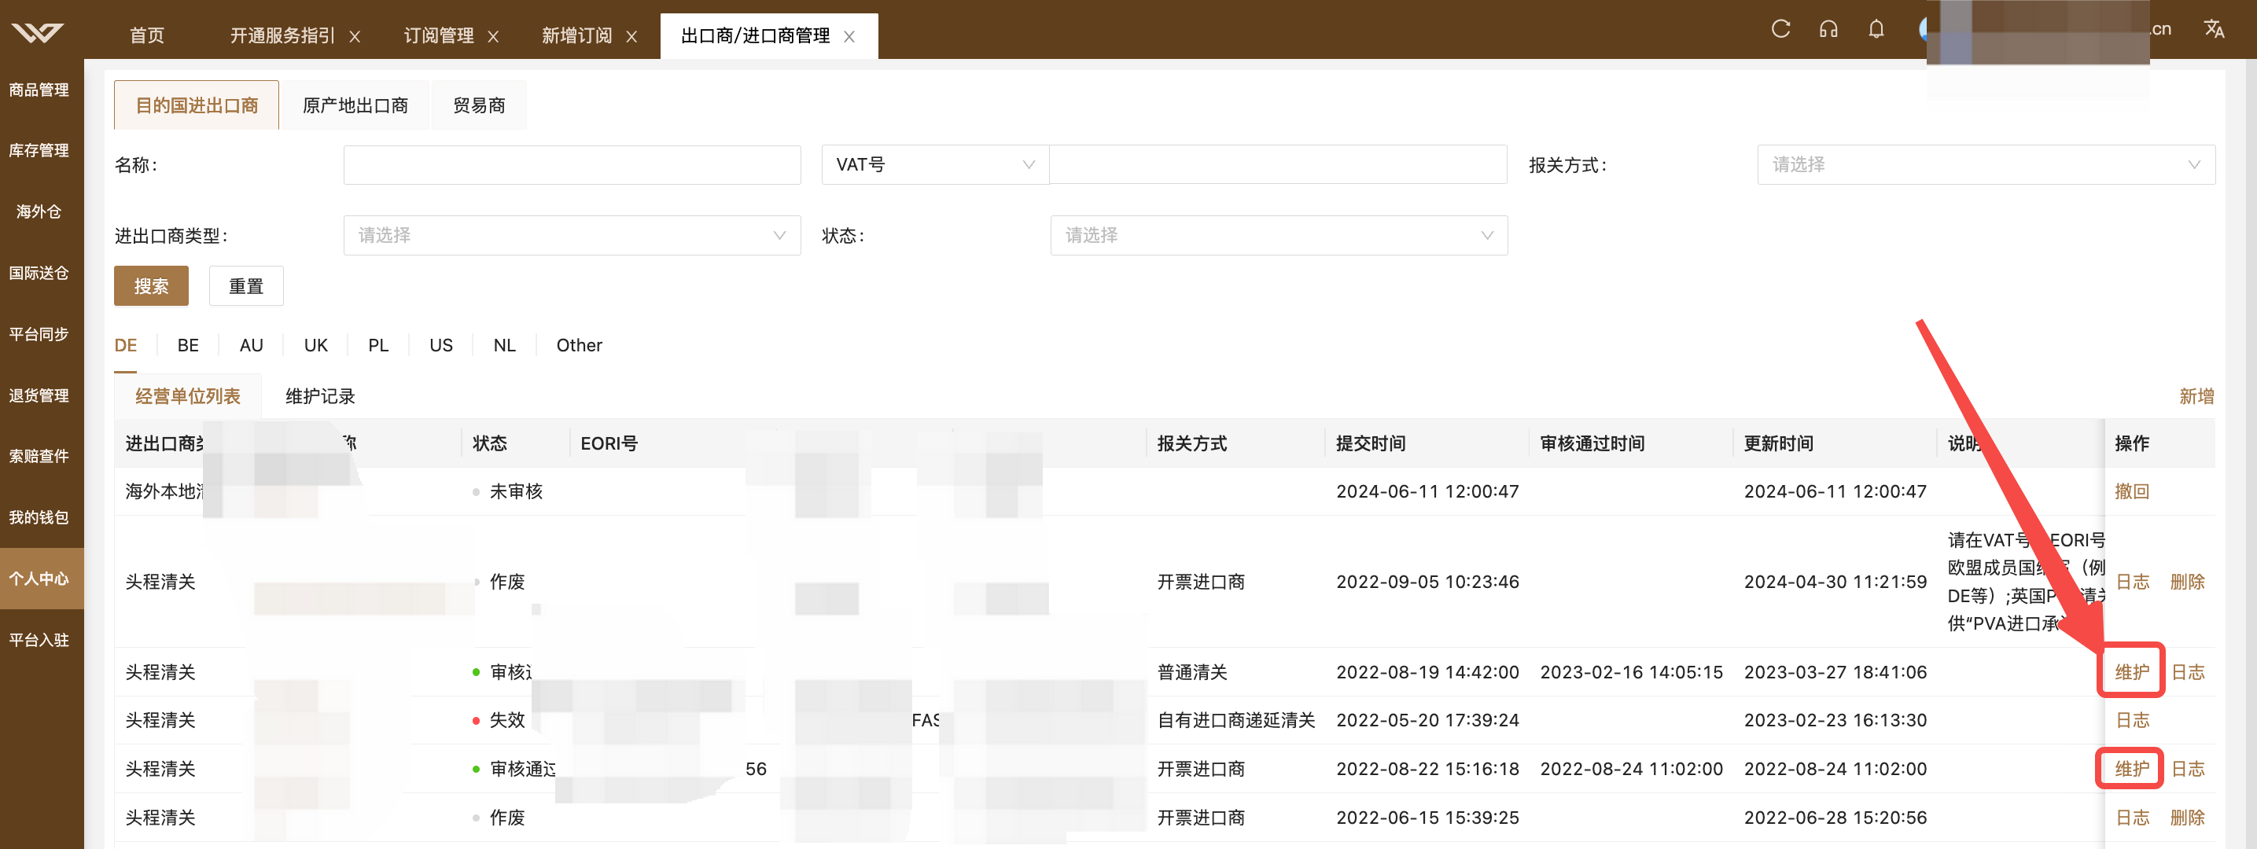Click the refresh icon in top bar
The width and height of the screenshot is (2257, 849).
(x=1780, y=29)
